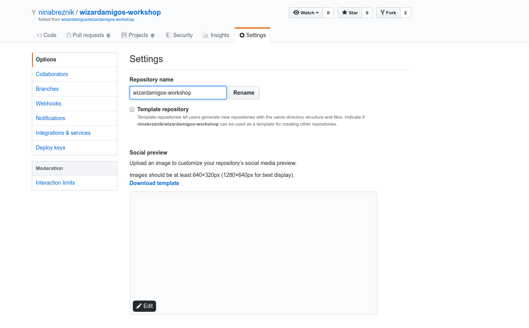Open ninabreznik profile link
Image resolution: width=529 pixels, height=328 pixels.
pyautogui.click(x=56, y=12)
